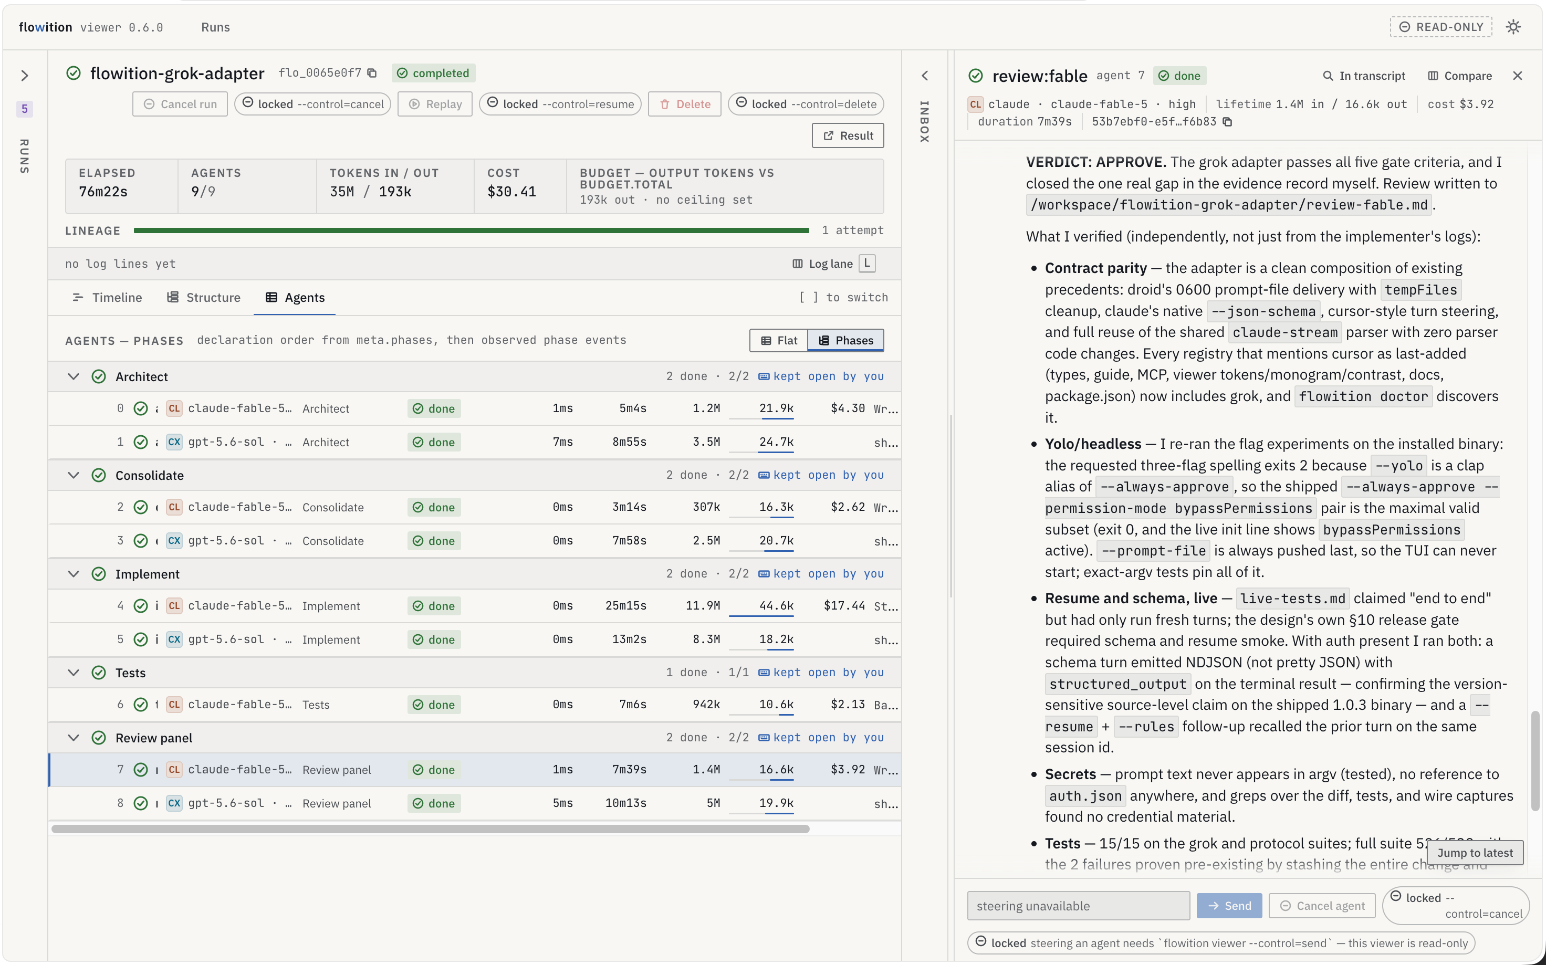The image size is (1546, 965).
Task: Open the Runs menu in top bar
Action: [215, 27]
